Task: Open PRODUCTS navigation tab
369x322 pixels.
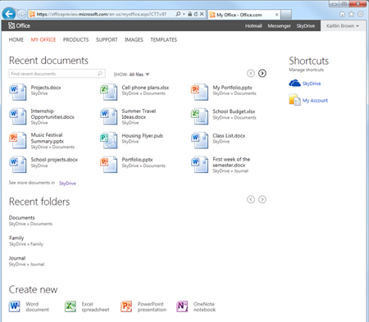Action: tap(75, 39)
